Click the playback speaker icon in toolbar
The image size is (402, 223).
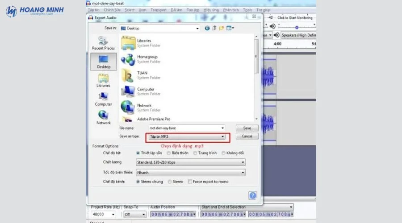272,26
